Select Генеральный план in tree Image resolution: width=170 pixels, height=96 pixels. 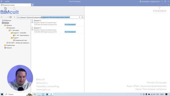coord(21,40)
